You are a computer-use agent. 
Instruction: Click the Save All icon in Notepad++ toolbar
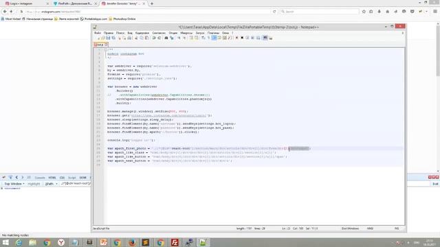(x=113, y=38)
